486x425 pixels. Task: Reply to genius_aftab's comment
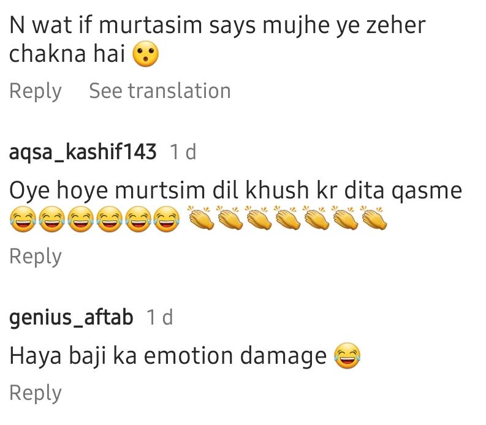pyautogui.click(x=36, y=393)
